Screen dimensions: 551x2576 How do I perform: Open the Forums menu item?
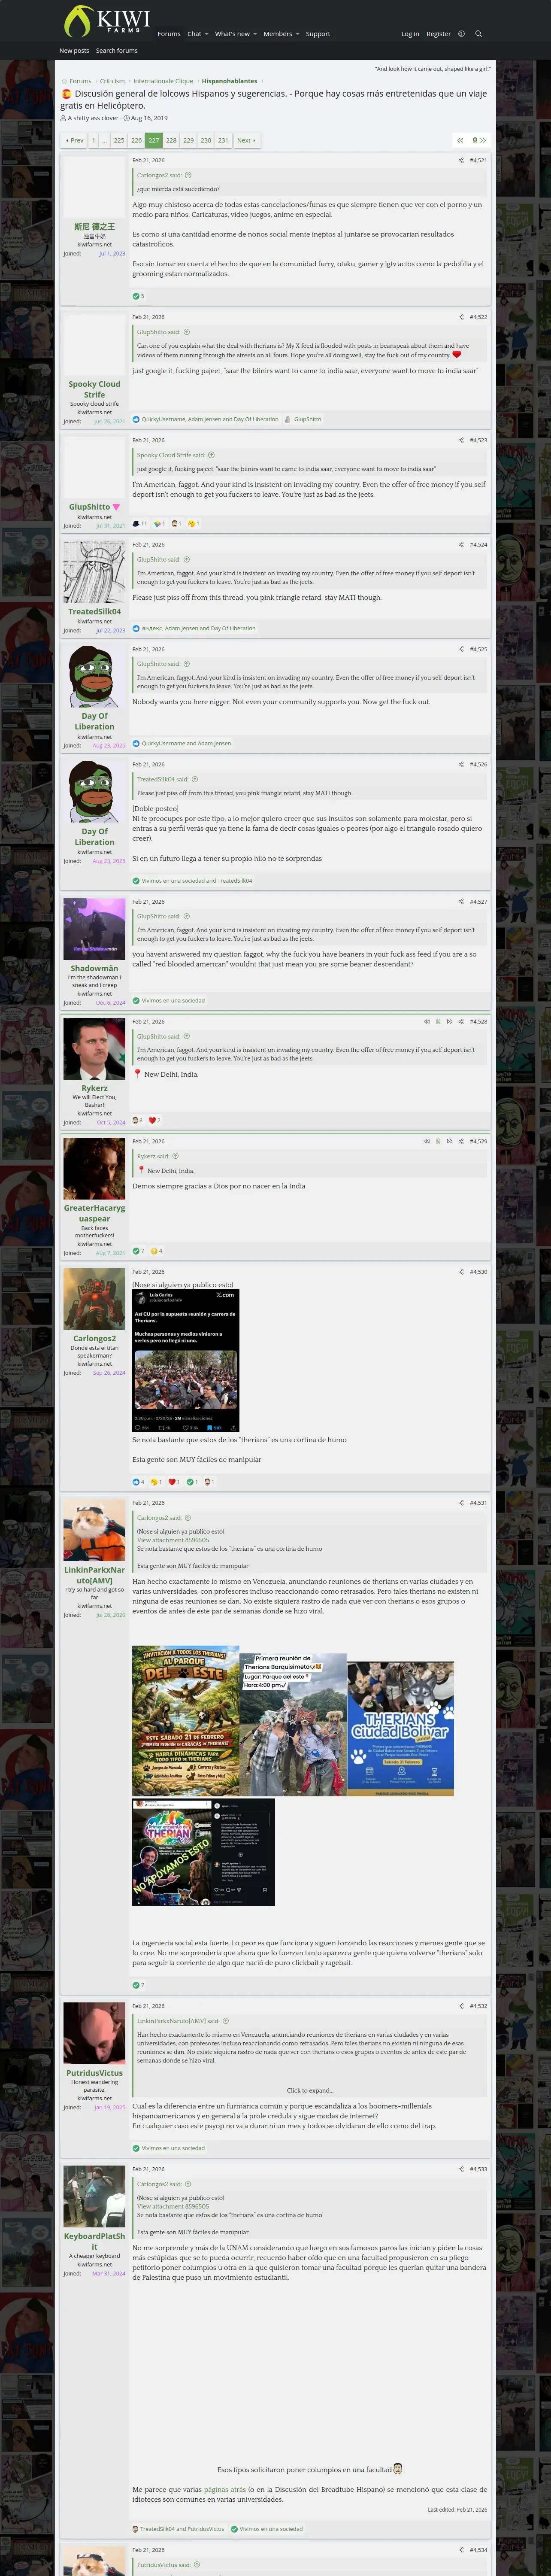tap(169, 34)
